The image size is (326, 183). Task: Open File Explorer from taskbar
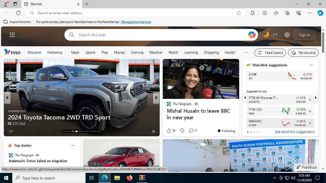117,178
